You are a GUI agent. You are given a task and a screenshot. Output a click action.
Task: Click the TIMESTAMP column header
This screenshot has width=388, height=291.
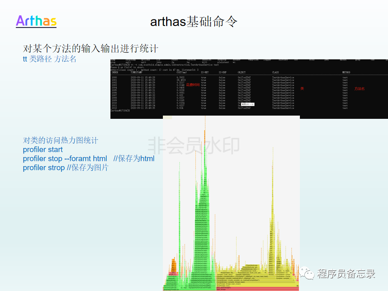[x=136, y=72]
